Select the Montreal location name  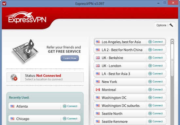(x=109, y=90)
